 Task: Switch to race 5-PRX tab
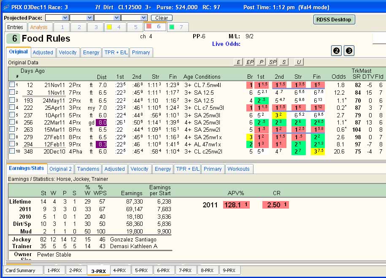(141, 270)
